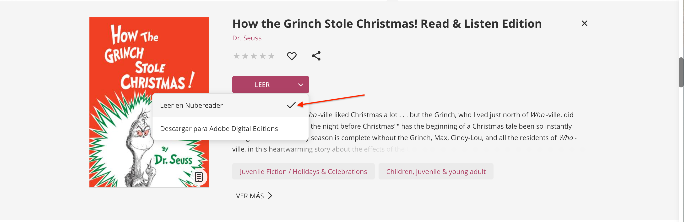Click the checkmark next to Leer en Nubereader
The height and width of the screenshot is (222, 684).
[291, 105]
